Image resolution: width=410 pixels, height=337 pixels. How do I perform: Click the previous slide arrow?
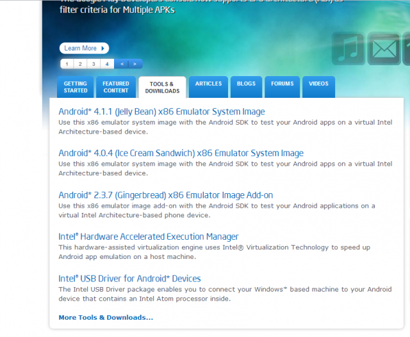[122, 64]
